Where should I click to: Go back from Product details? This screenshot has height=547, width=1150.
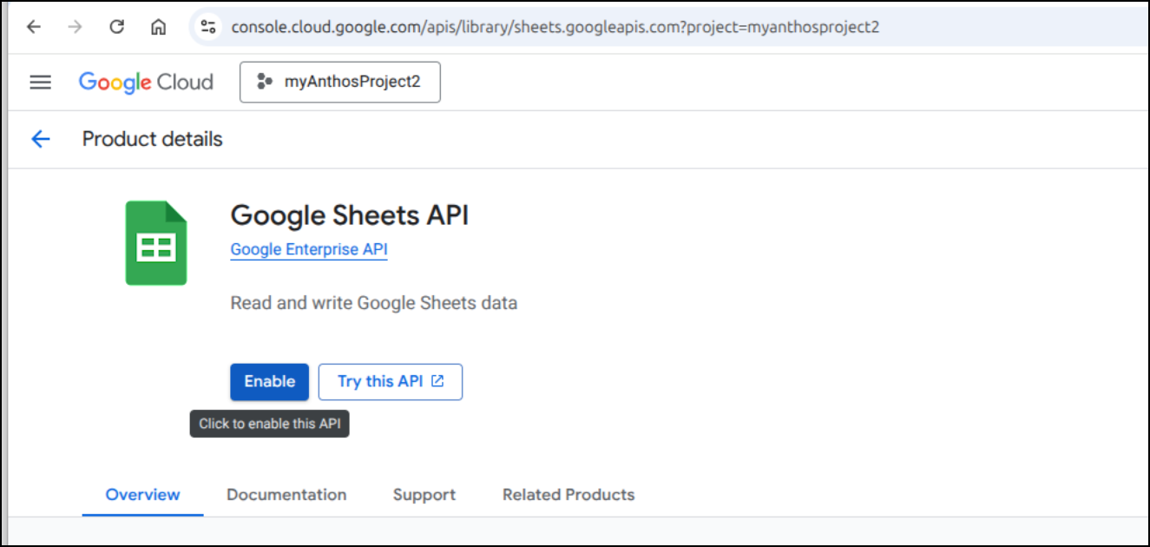[41, 139]
